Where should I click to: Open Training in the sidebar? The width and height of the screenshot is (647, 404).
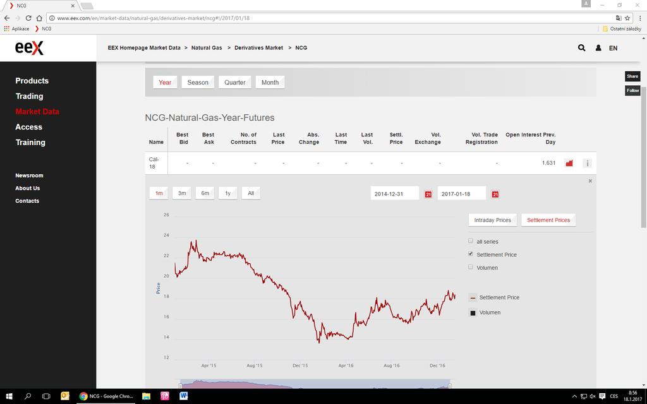coord(30,142)
